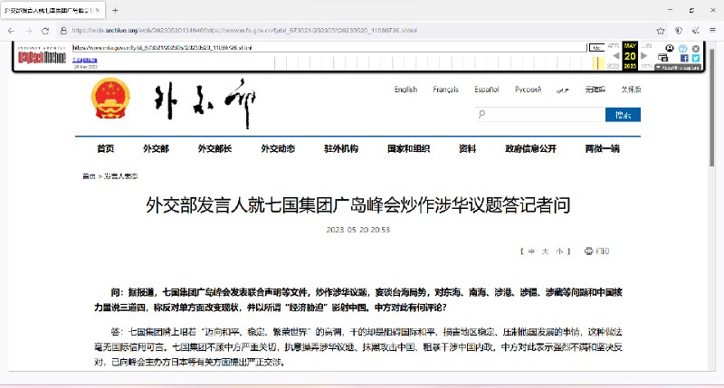This screenshot has width=724, height=388.
Task: Print the article via 打印
Action: [597, 251]
